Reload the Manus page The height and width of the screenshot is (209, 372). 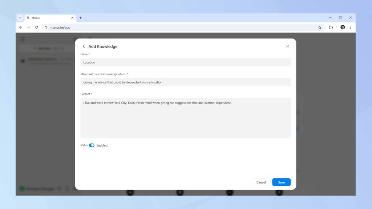[36, 27]
